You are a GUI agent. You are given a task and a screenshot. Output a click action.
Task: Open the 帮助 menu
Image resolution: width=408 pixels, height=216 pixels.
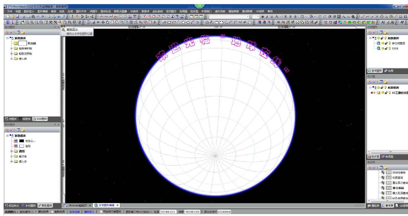pos(270,11)
